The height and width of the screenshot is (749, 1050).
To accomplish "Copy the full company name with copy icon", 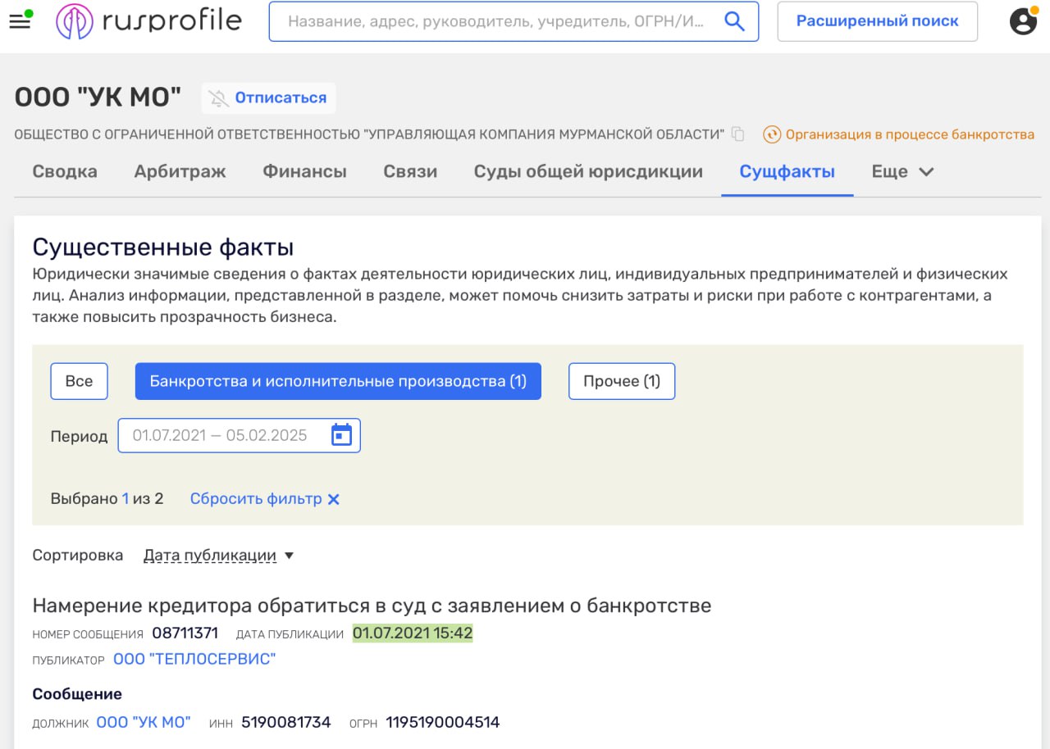I will coord(738,134).
